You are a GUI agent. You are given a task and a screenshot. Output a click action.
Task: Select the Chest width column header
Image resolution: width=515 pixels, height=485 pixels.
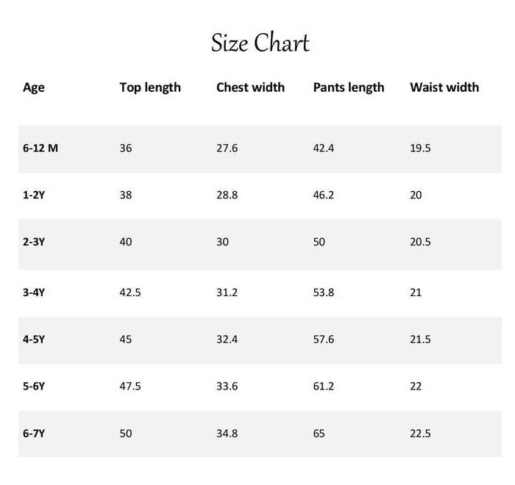point(250,87)
